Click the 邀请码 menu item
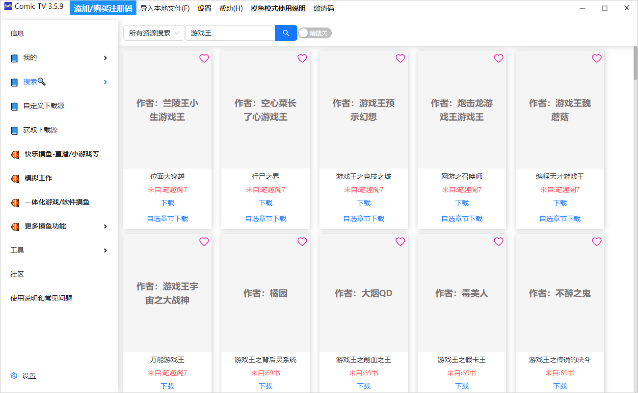The height and width of the screenshot is (393, 638). click(x=324, y=8)
